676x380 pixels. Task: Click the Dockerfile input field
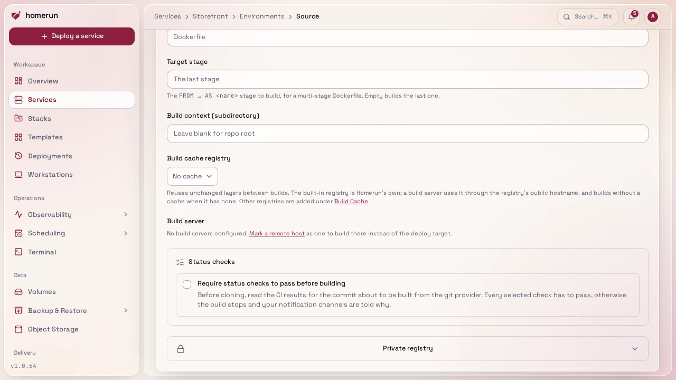click(408, 37)
